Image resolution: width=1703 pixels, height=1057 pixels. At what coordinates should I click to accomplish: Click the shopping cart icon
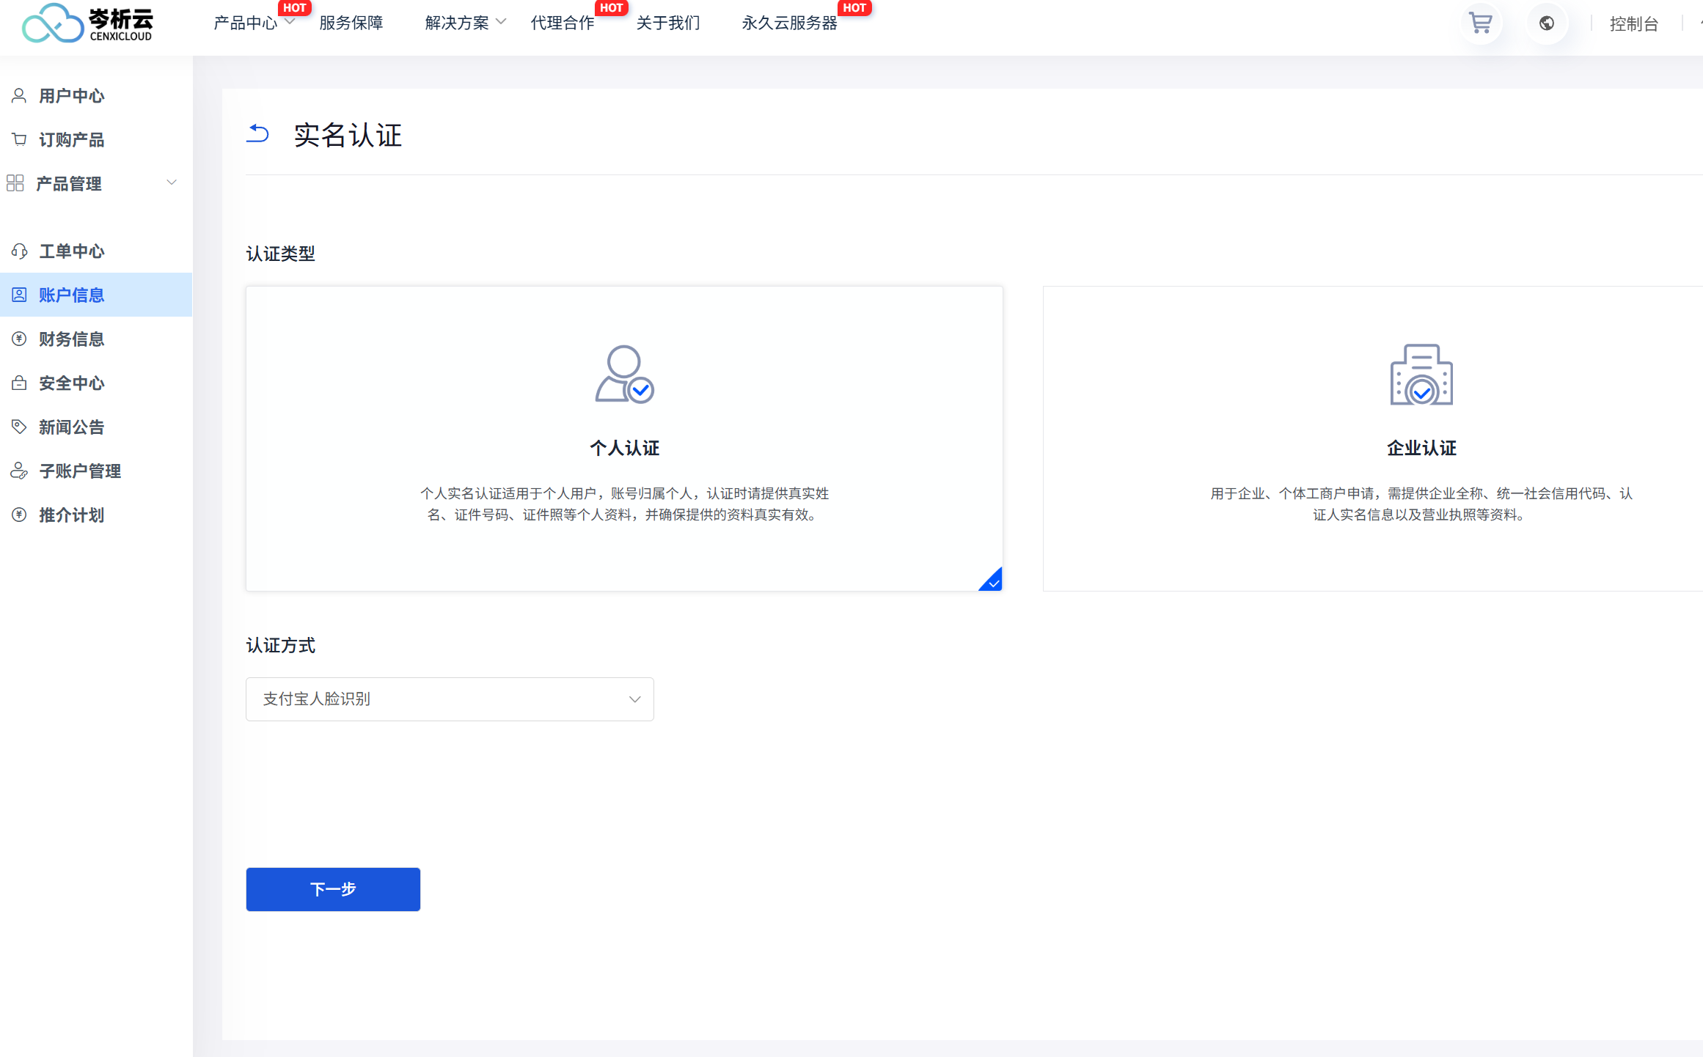click(x=1480, y=23)
